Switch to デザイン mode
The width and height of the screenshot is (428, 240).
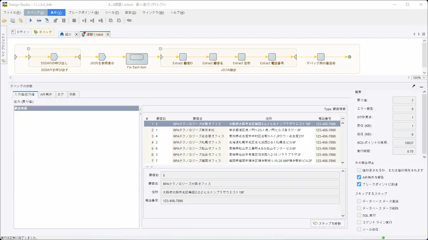pos(20,32)
